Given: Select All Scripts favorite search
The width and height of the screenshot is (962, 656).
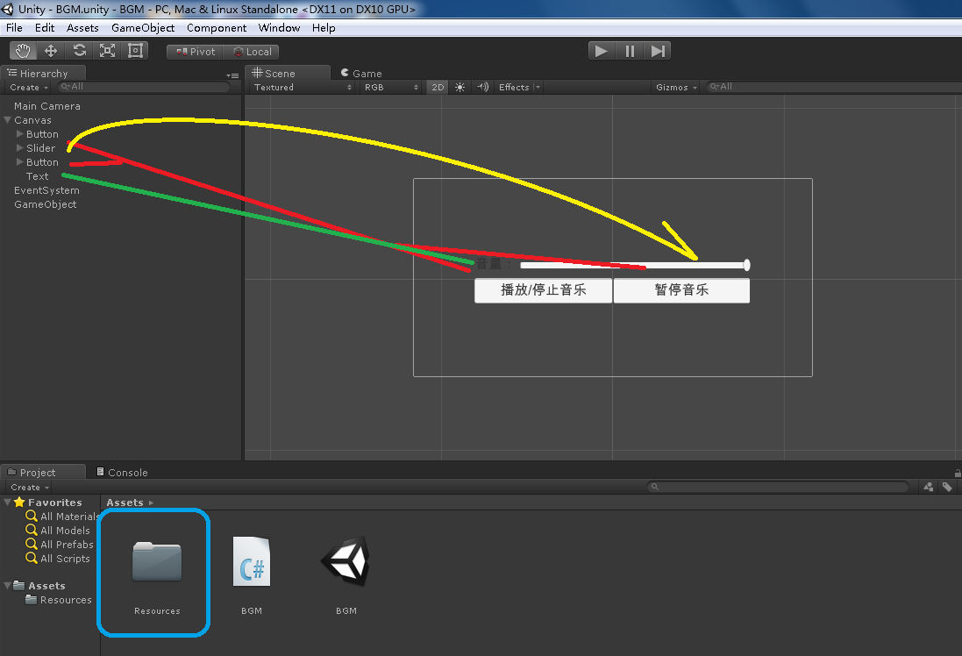Looking at the screenshot, I should 58,559.
